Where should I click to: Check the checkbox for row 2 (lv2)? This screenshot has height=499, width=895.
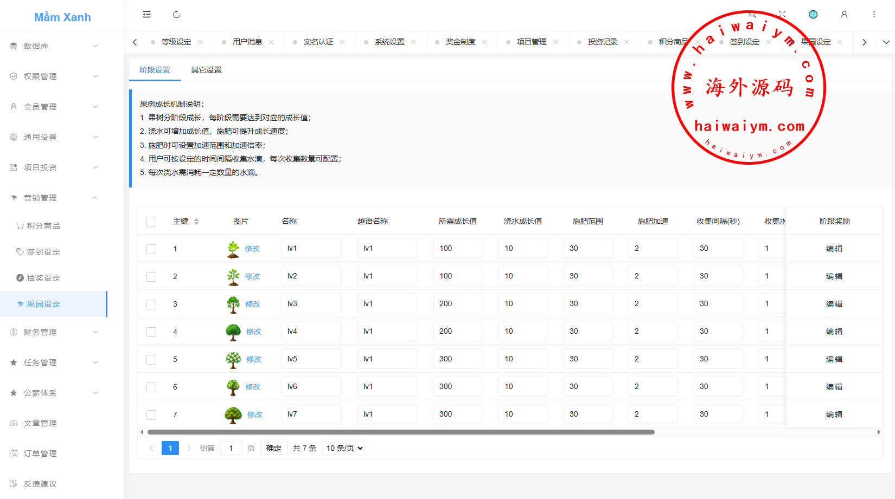point(151,277)
